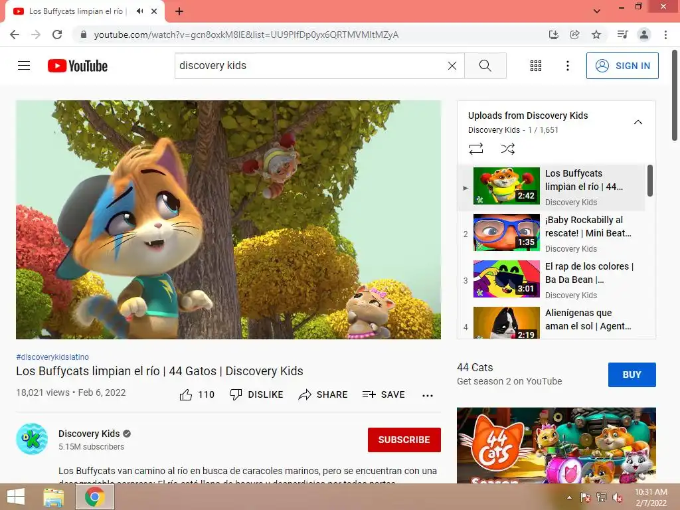The width and height of the screenshot is (680, 510).
Task: Click the DISLIKE thumbs down button
Action: pos(256,394)
